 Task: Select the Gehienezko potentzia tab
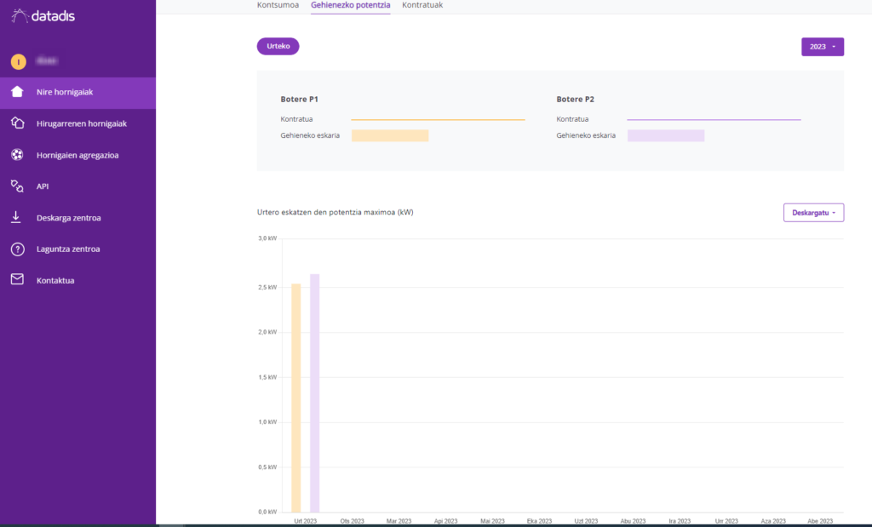(350, 5)
